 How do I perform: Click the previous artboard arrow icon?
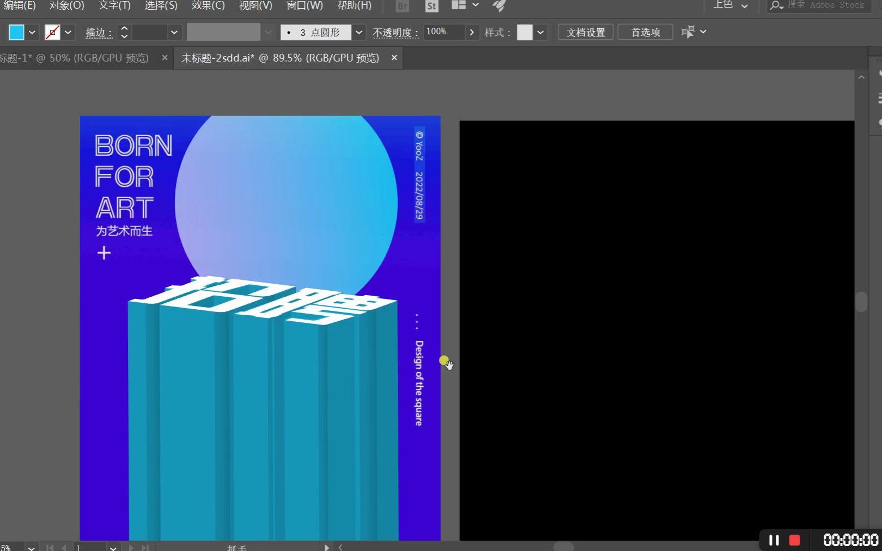pyautogui.click(x=64, y=548)
